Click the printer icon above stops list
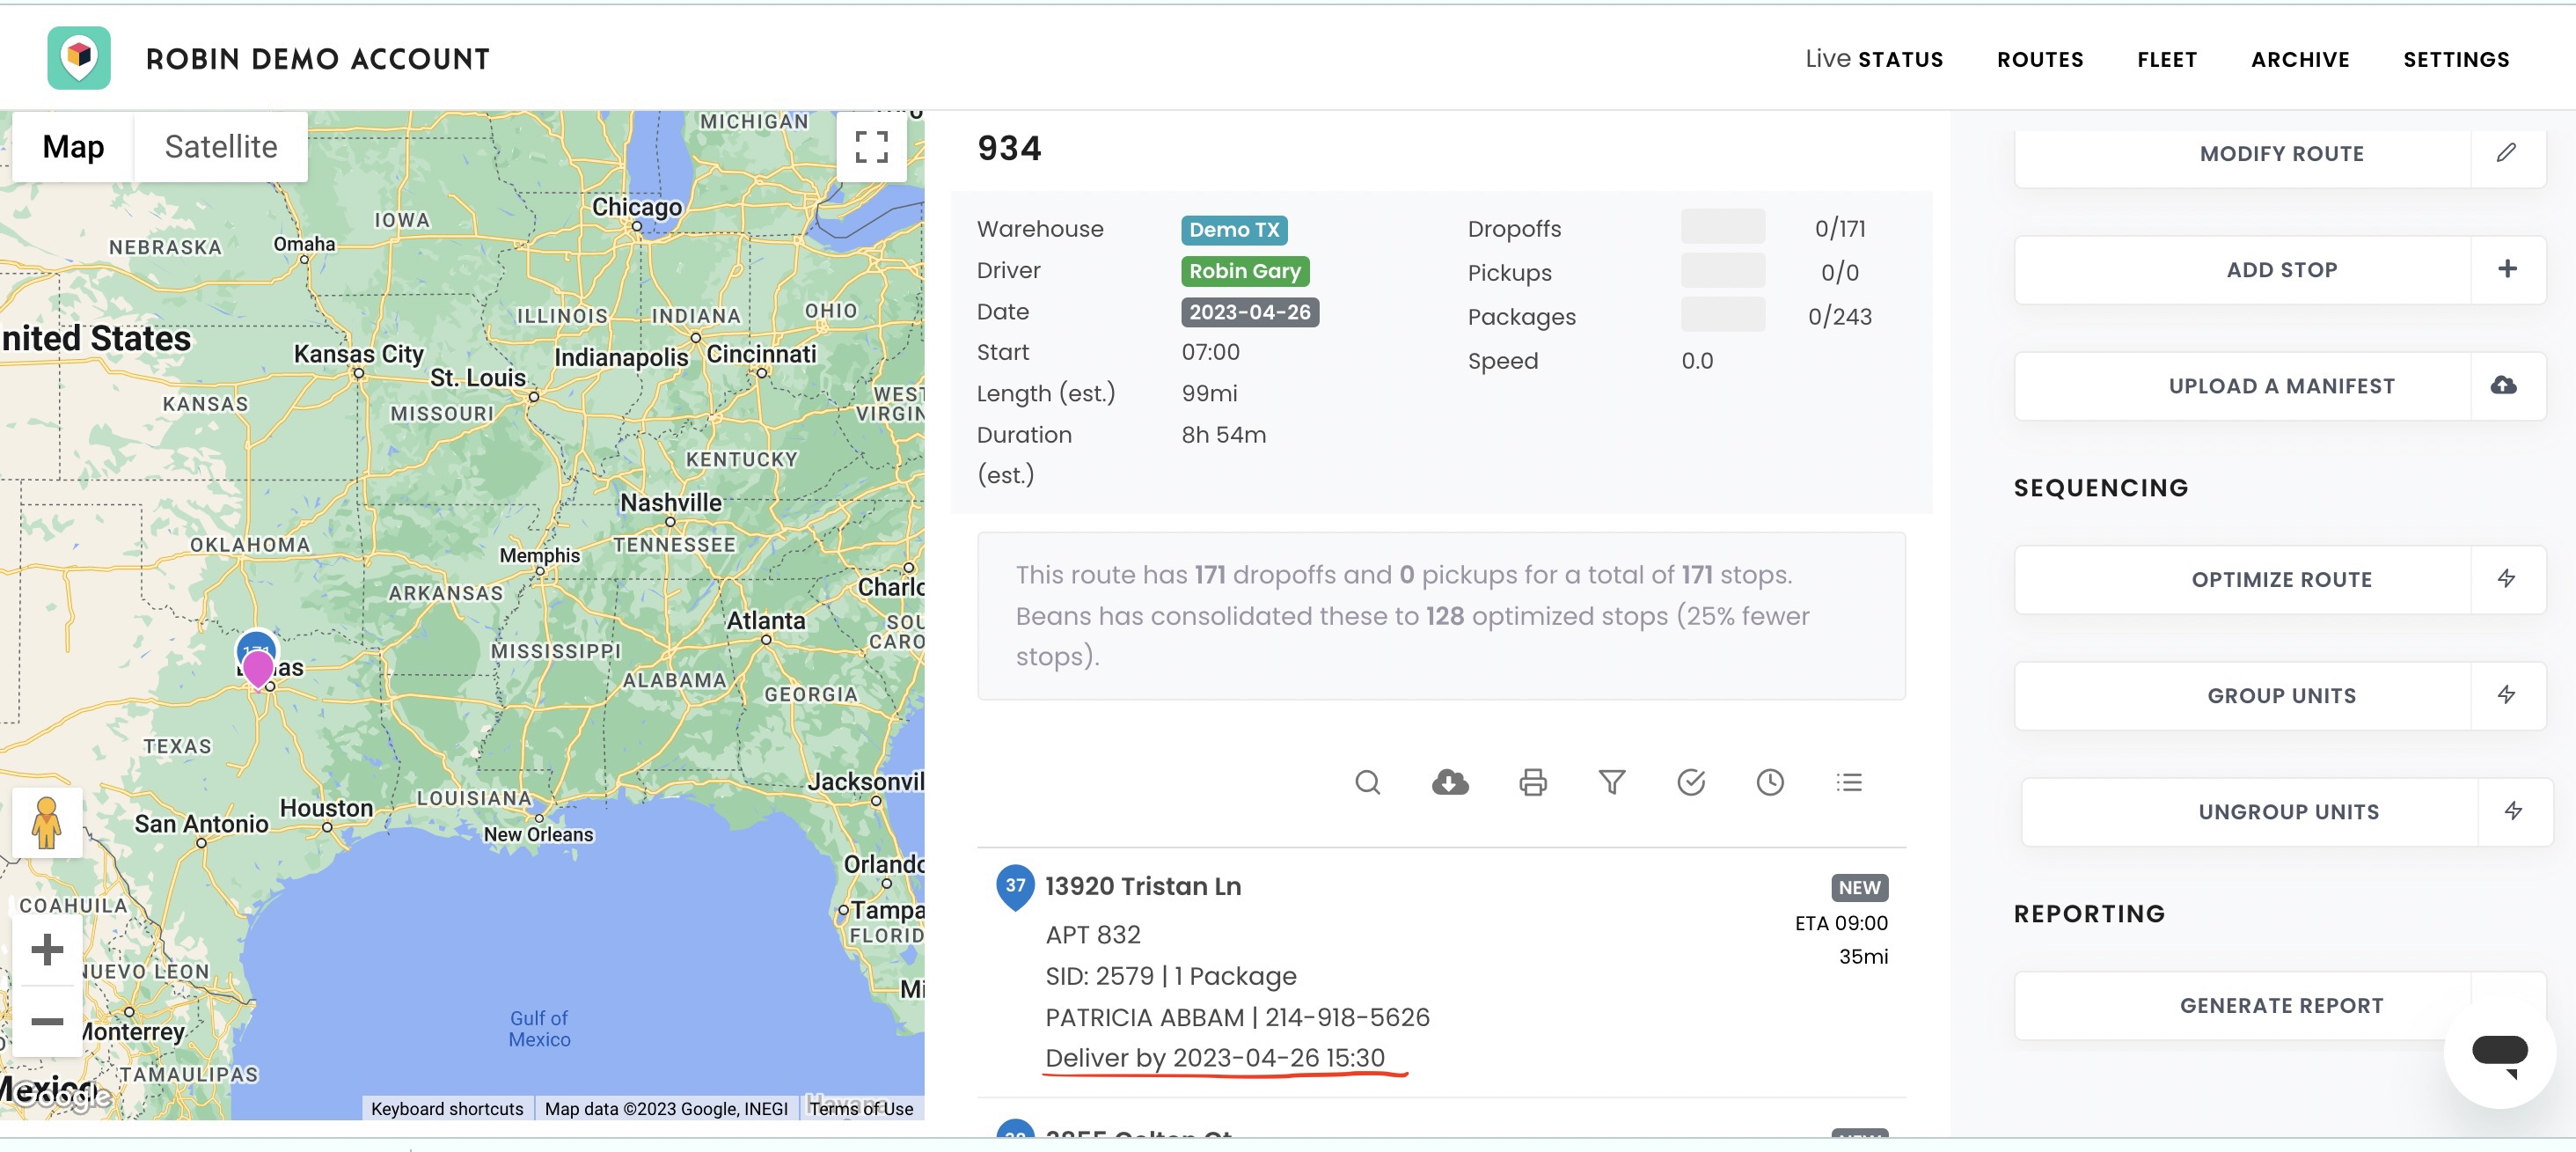 pos(1532,782)
